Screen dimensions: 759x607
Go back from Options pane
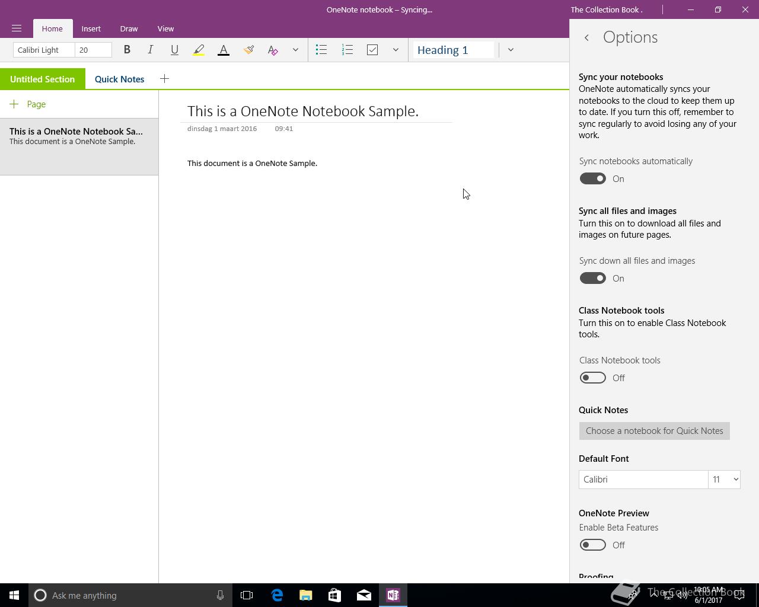586,37
